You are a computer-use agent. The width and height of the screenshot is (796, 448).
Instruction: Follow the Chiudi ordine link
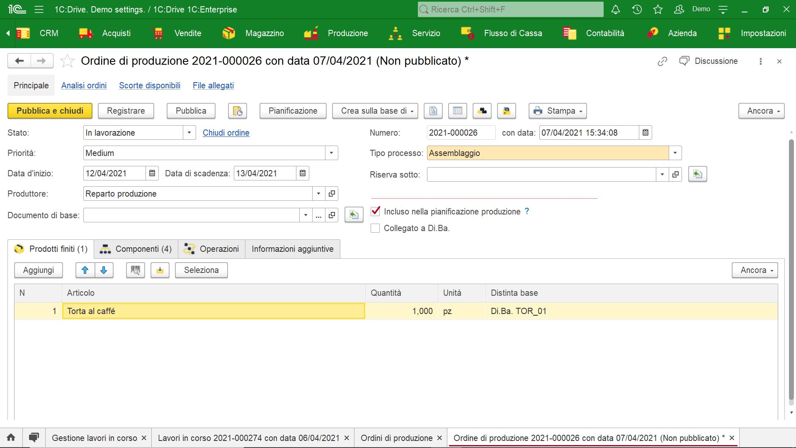tap(226, 133)
